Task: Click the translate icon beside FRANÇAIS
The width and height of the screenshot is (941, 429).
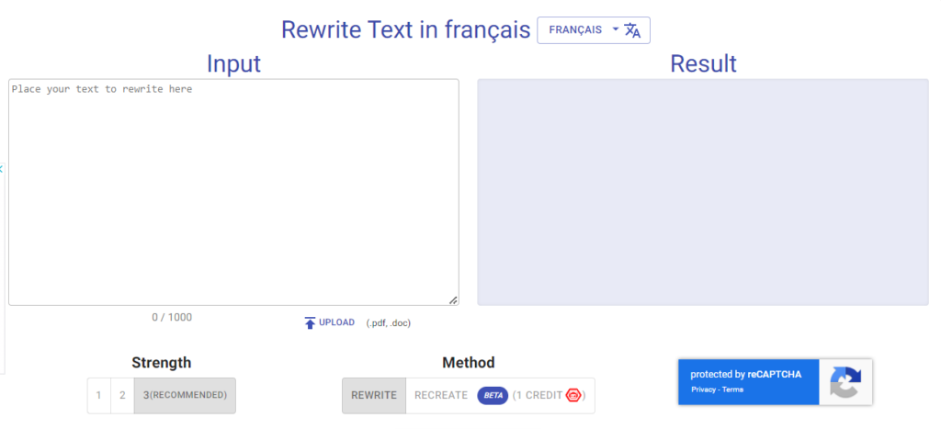Action: (632, 30)
